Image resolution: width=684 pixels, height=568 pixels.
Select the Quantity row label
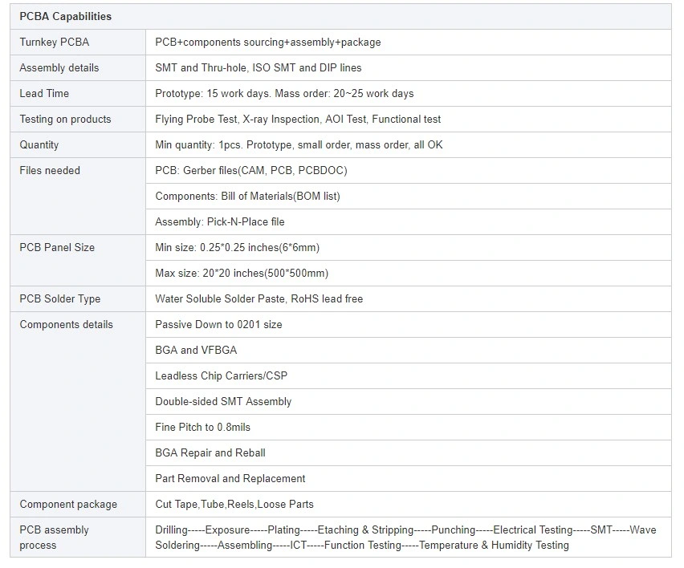pos(39,144)
